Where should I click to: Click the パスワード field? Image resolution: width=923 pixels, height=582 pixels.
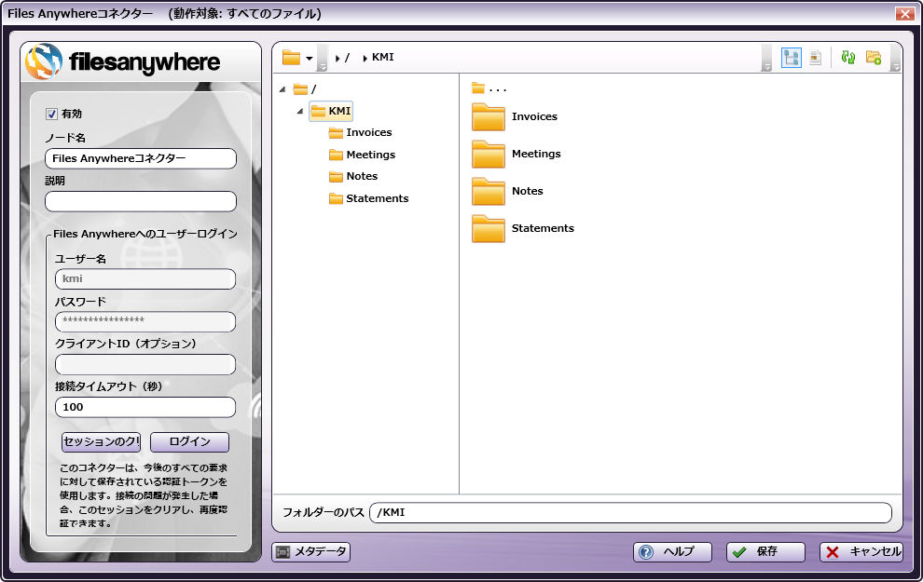145,321
